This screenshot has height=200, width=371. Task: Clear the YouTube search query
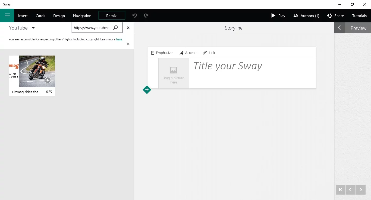(x=128, y=27)
